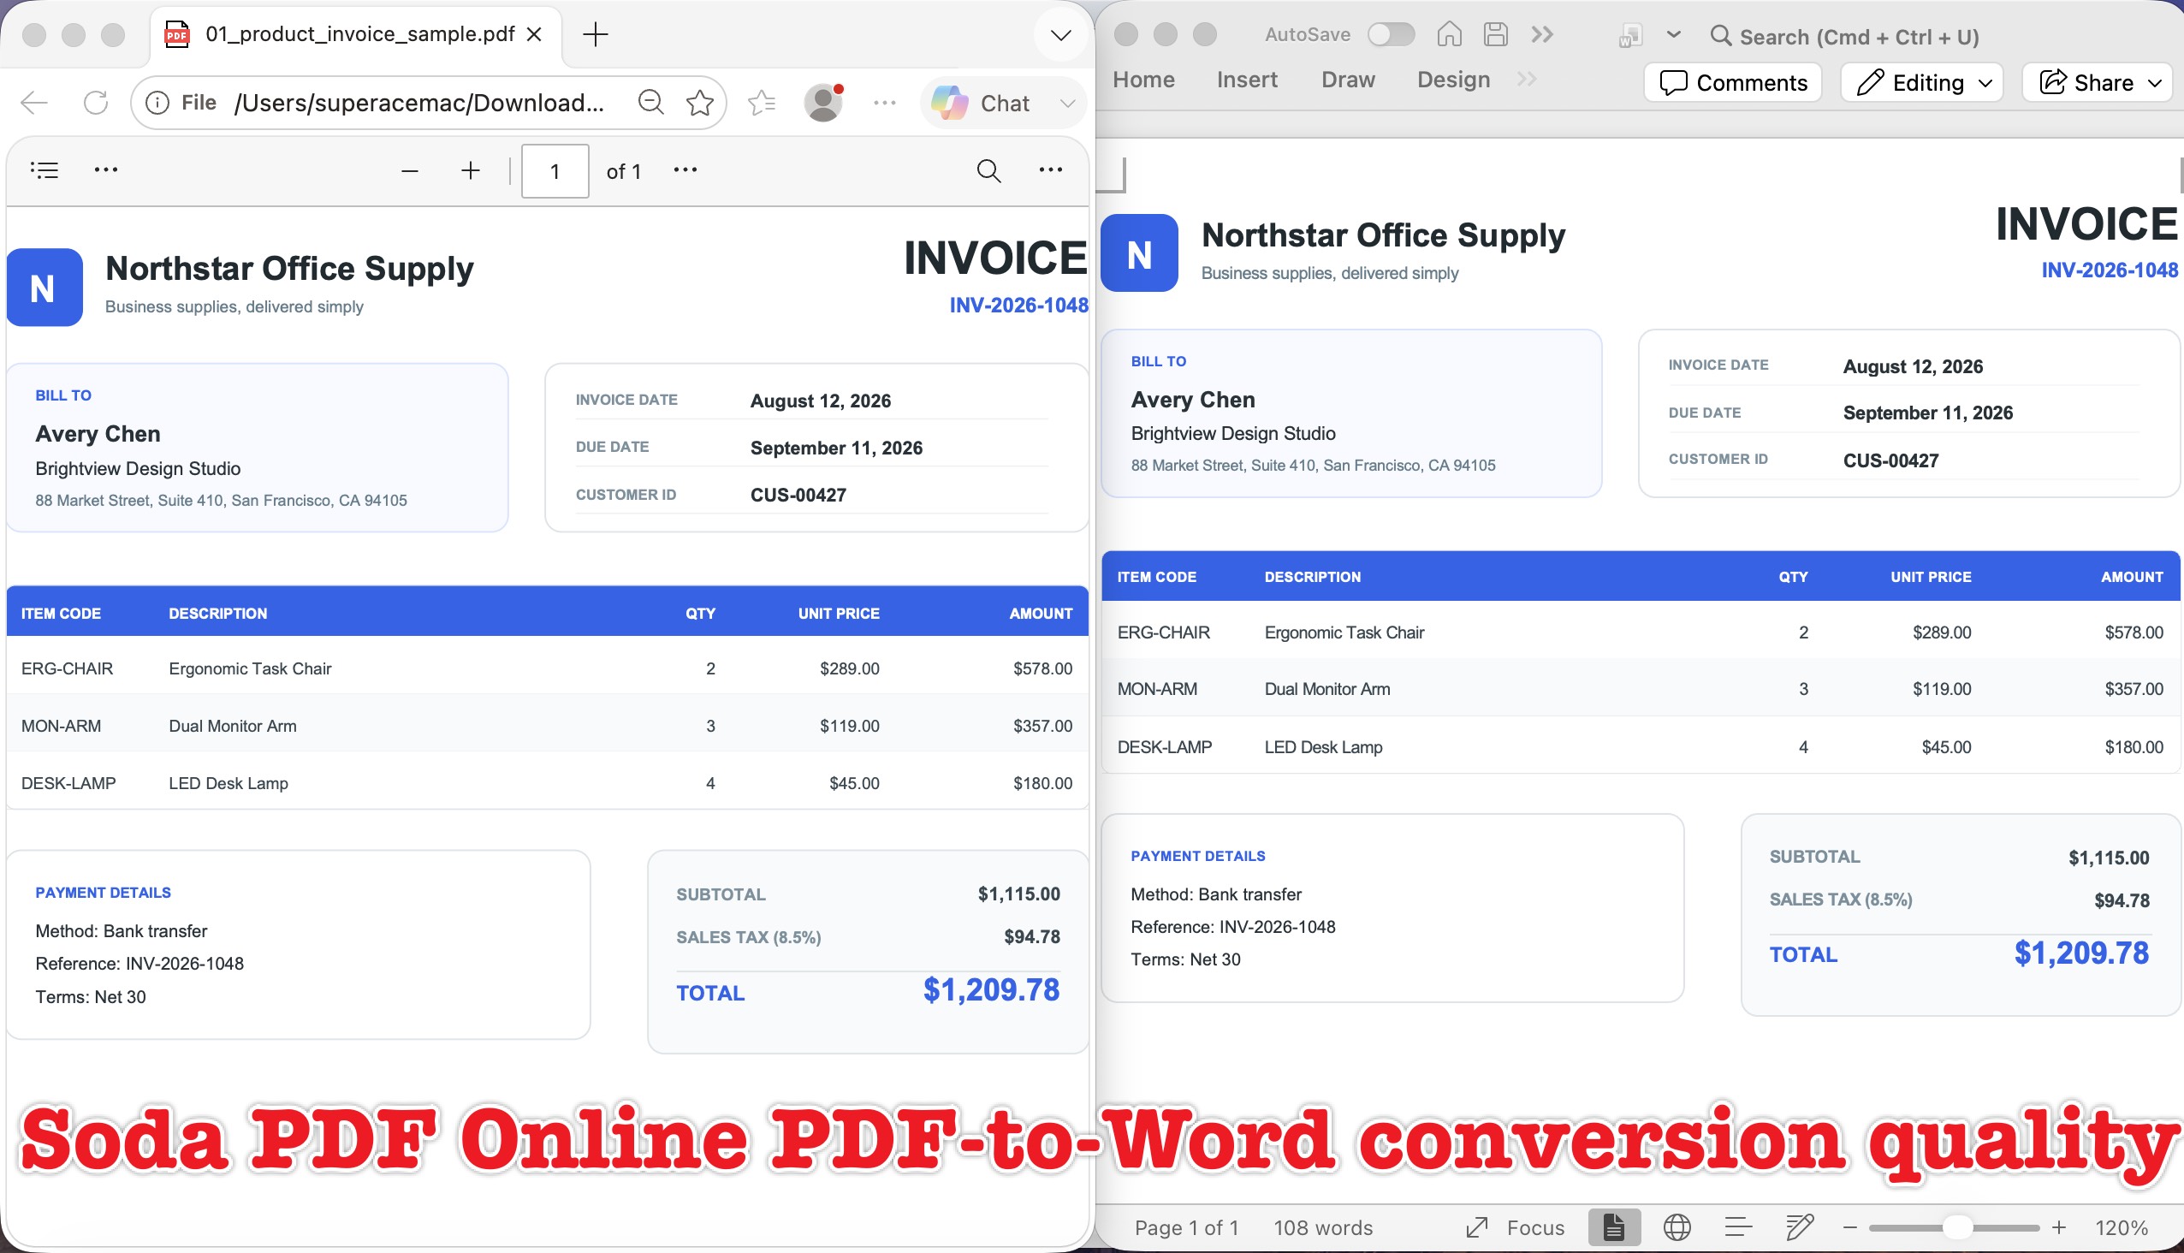Click blue N logo in the PDF
The height and width of the screenshot is (1253, 2184).
point(45,288)
